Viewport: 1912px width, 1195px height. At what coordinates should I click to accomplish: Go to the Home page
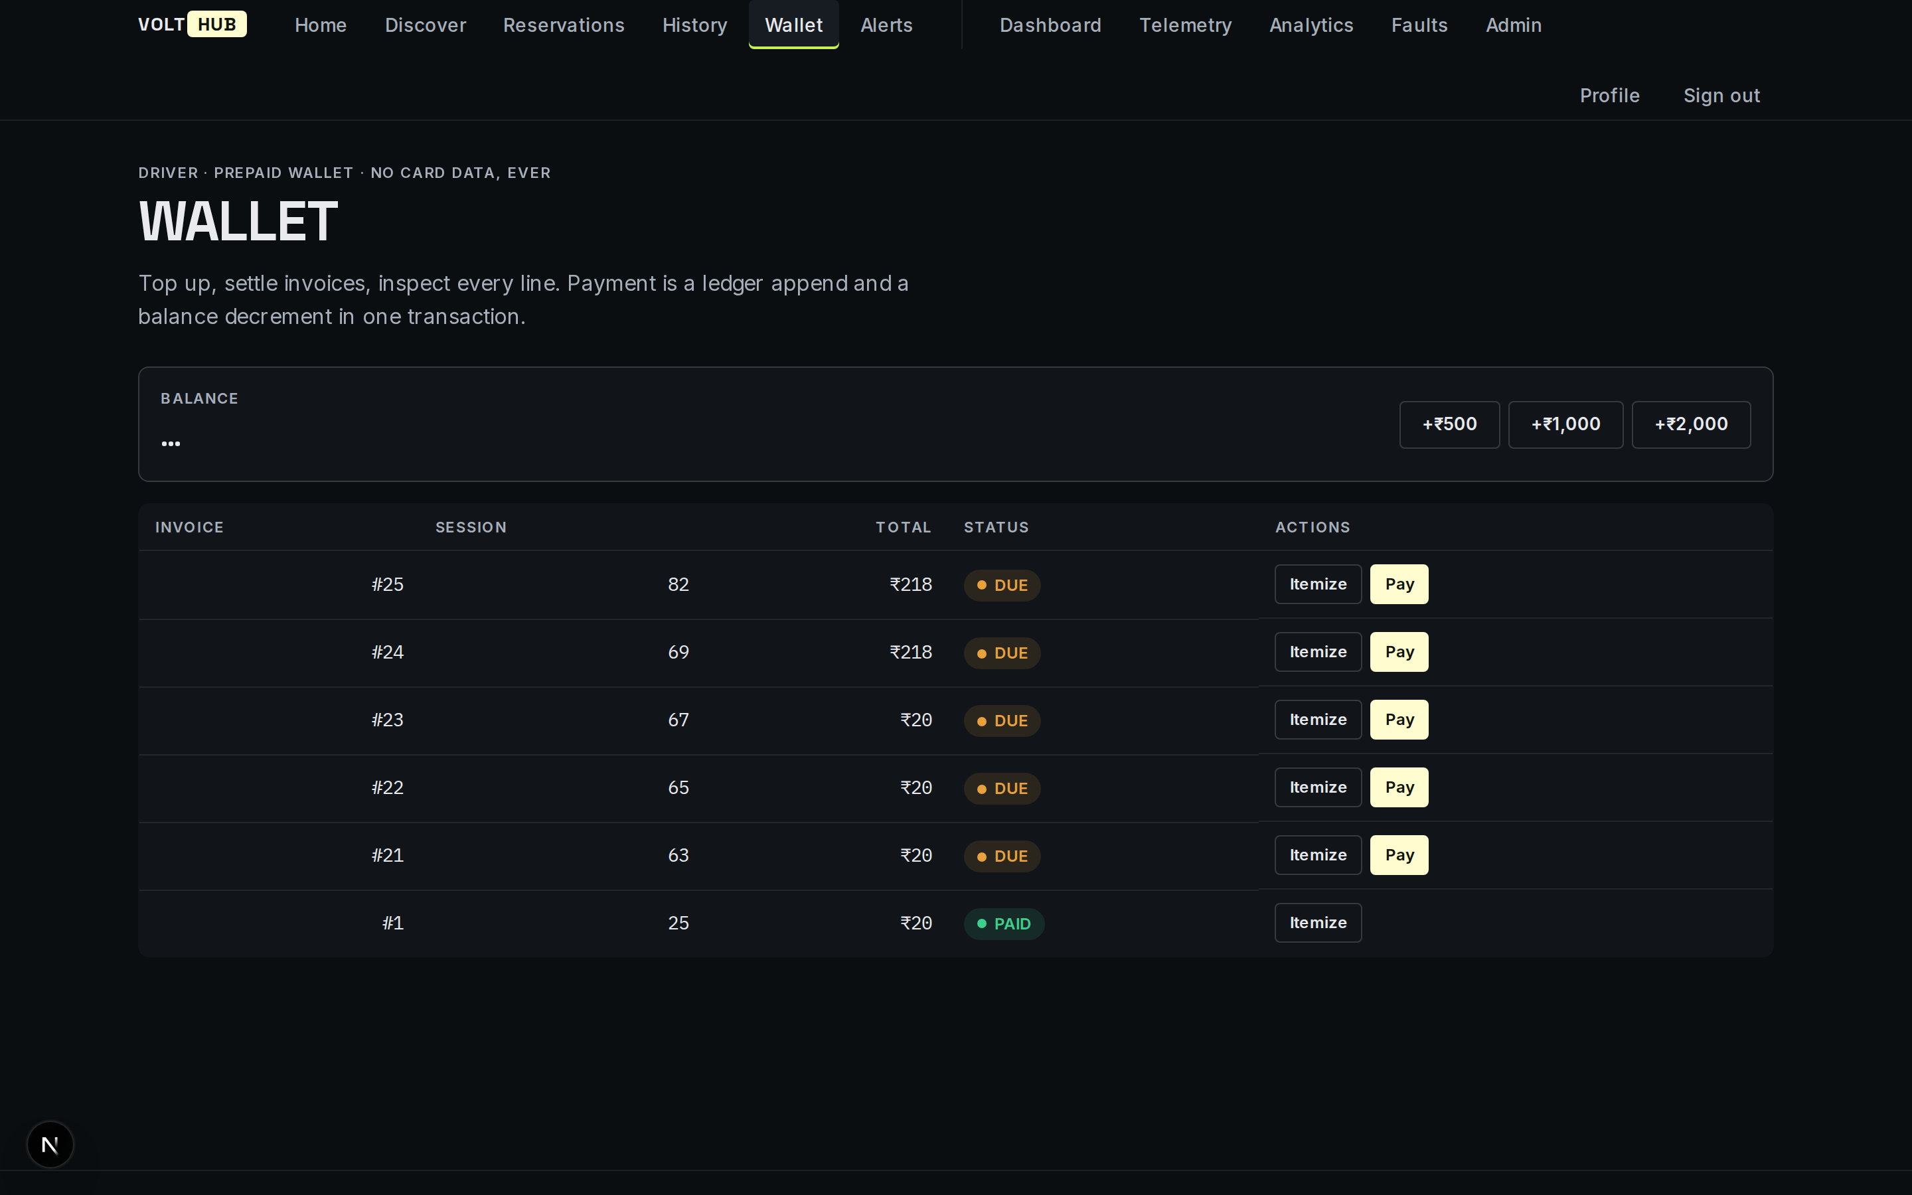pyautogui.click(x=320, y=25)
